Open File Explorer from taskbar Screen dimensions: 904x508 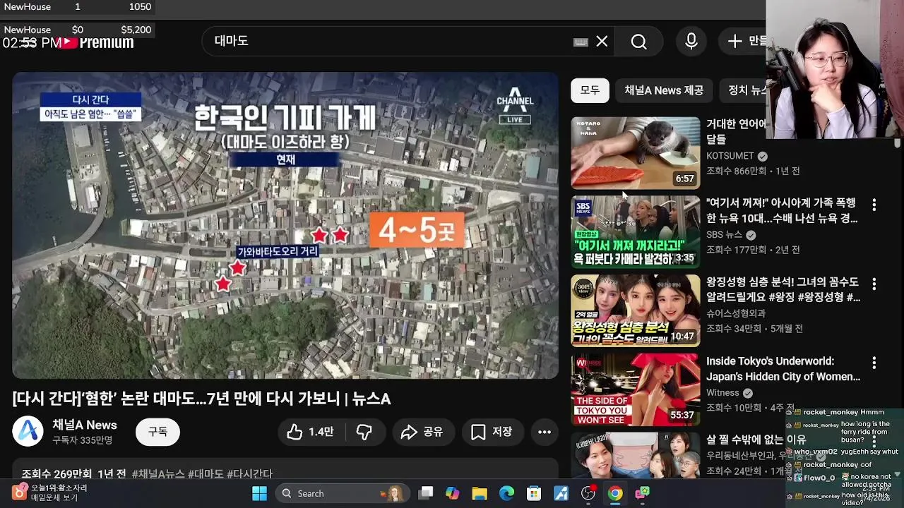480,493
